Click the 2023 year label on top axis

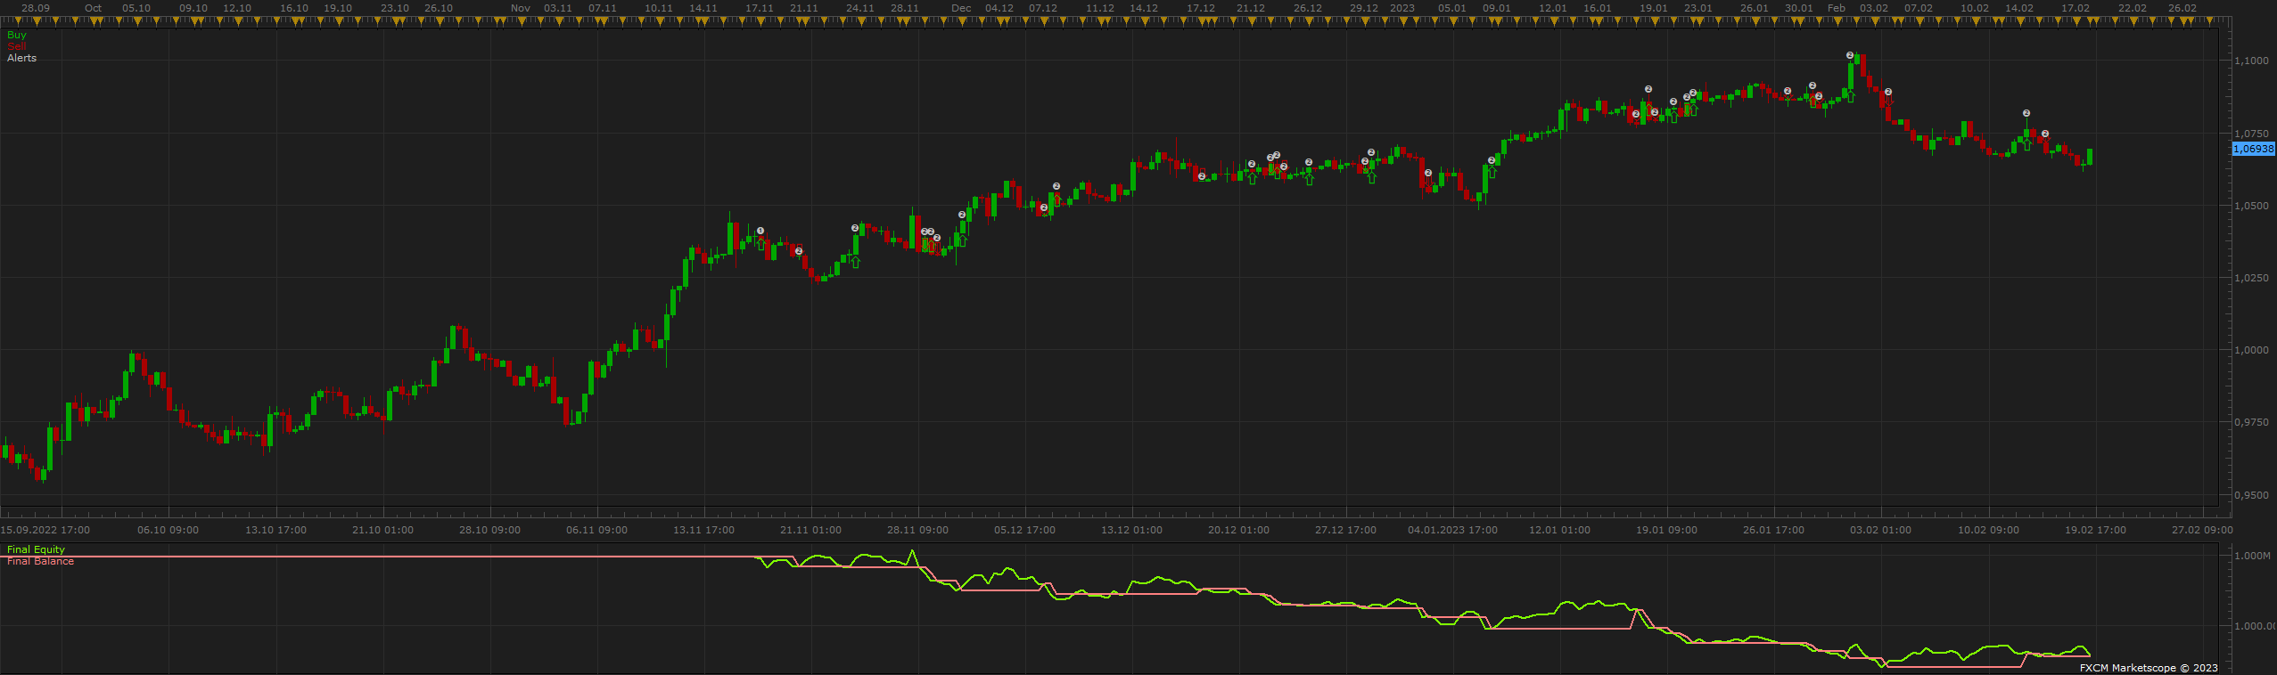tap(1402, 8)
